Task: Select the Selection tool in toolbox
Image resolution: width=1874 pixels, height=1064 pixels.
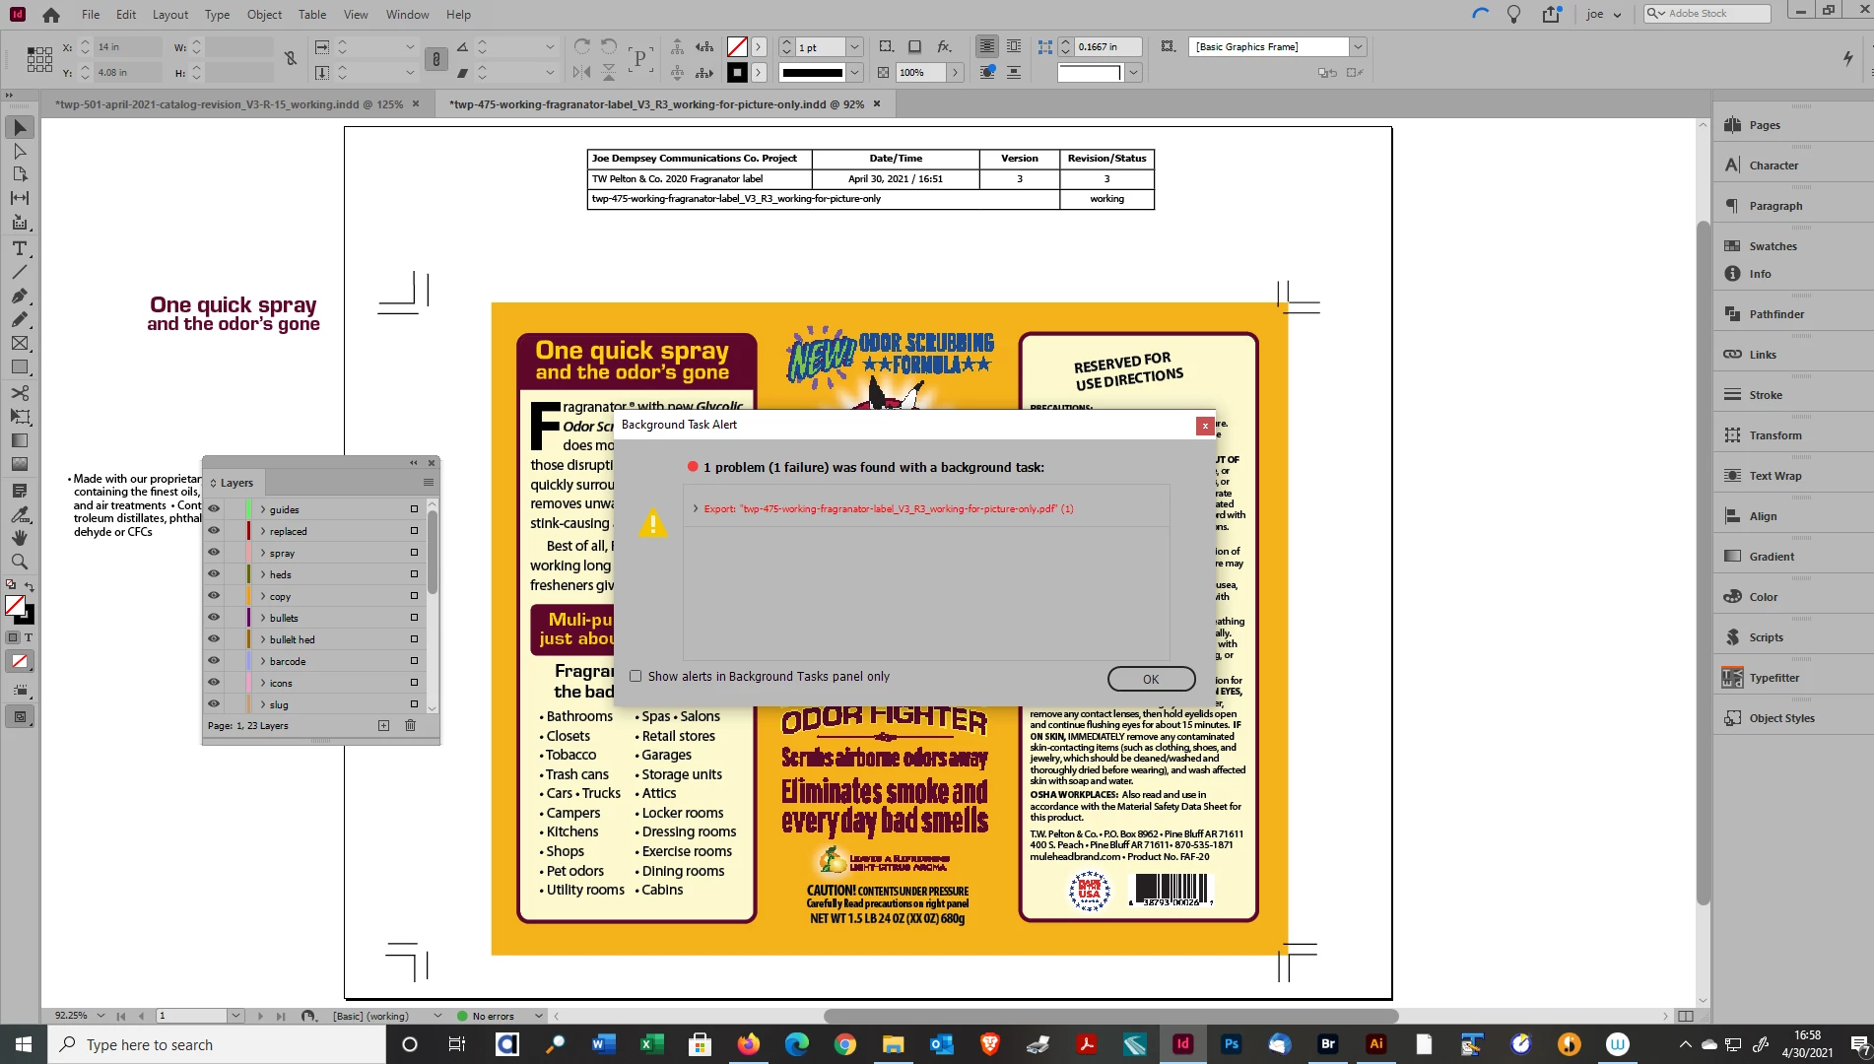Action: coord(20,127)
